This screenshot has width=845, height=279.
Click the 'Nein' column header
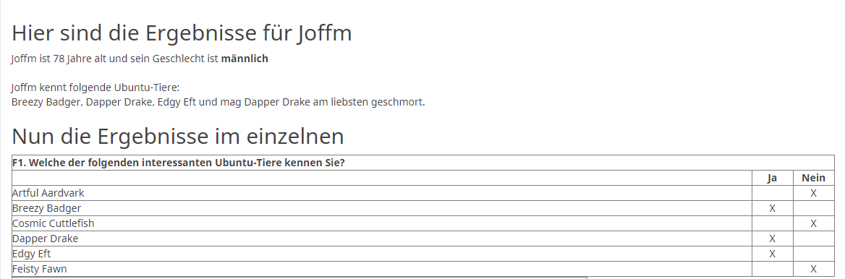pyautogui.click(x=813, y=178)
